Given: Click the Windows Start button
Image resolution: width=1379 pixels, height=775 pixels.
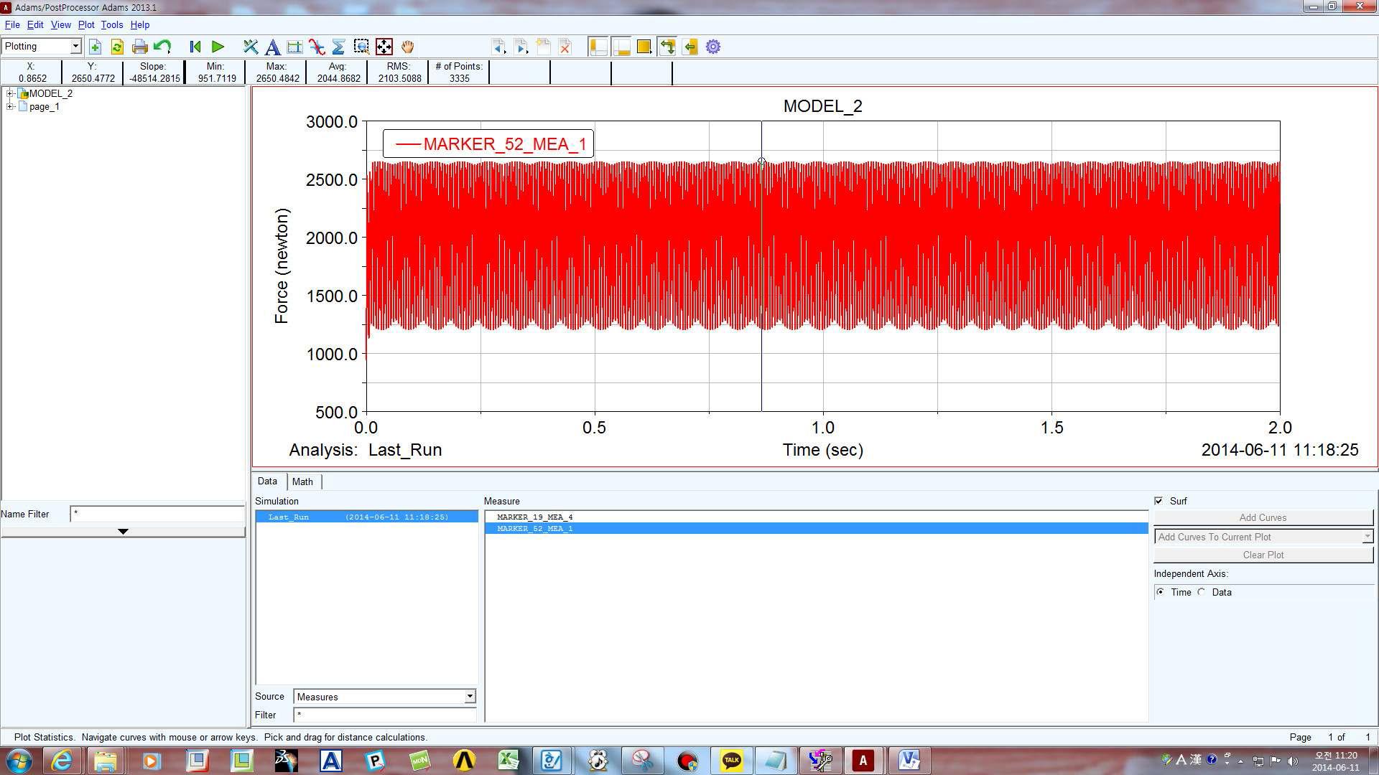Looking at the screenshot, I should [x=19, y=761].
